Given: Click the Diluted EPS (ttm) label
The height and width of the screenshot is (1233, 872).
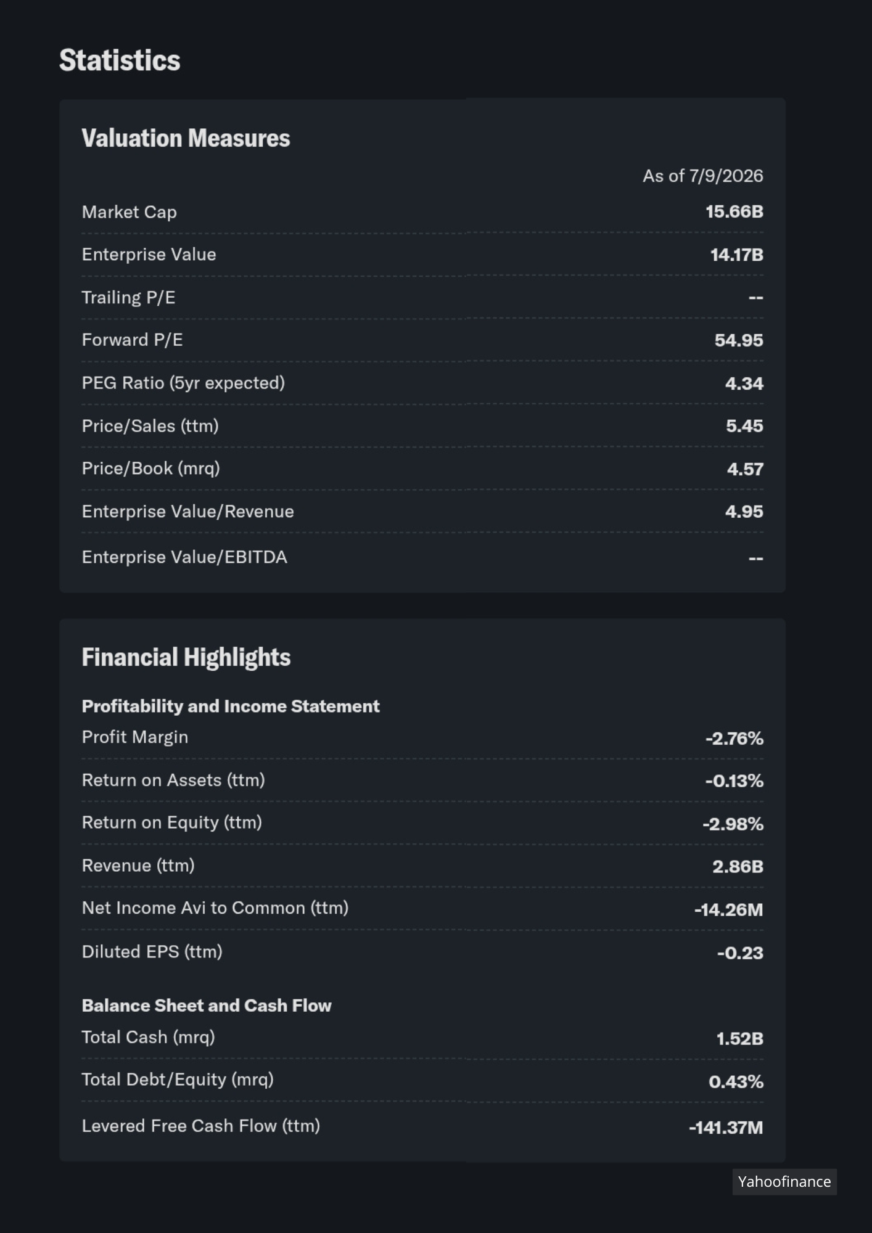Looking at the screenshot, I should (x=152, y=952).
